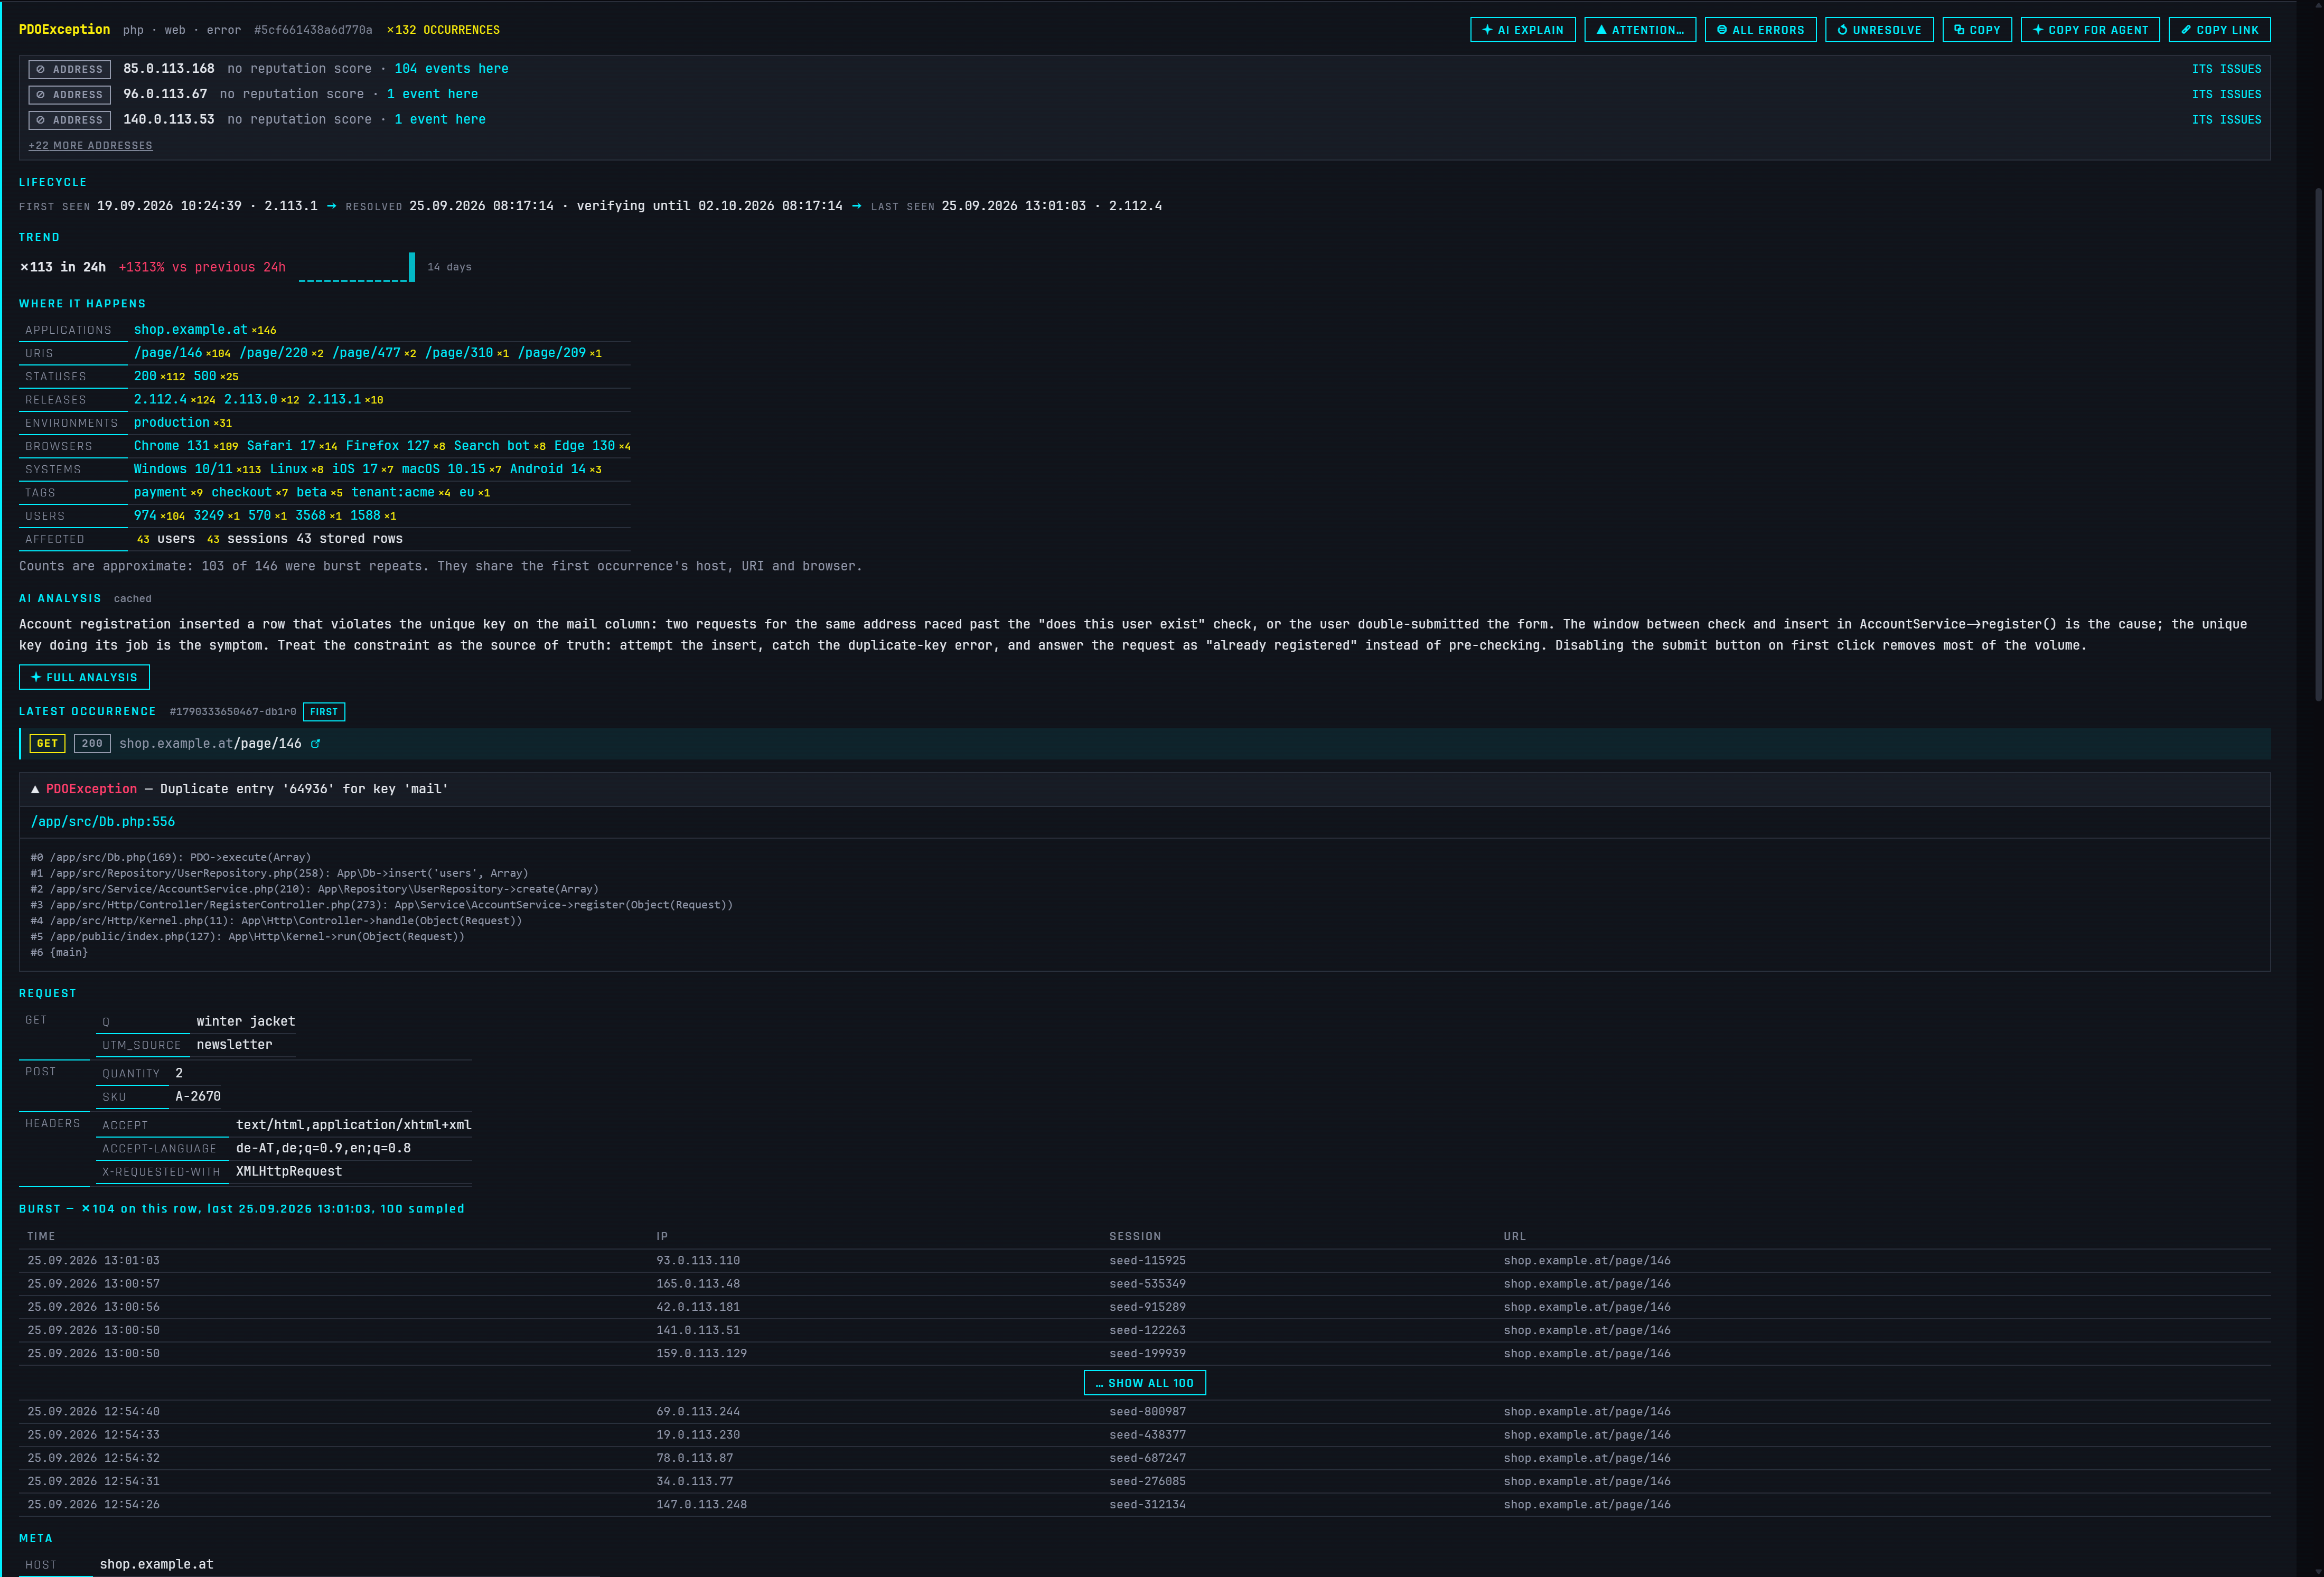Open the Attention… dropdown button
Screen dimensions: 2324x1577
point(1639,30)
